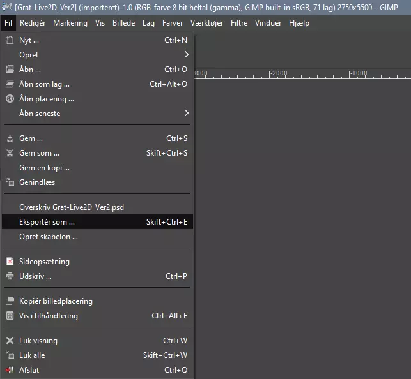Click the page setup icon beside Sideopsætning
This screenshot has height=379, width=411.
pyautogui.click(x=10, y=262)
